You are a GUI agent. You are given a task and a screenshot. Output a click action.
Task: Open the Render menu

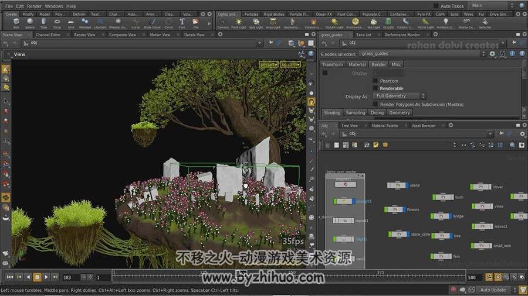coord(35,6)
